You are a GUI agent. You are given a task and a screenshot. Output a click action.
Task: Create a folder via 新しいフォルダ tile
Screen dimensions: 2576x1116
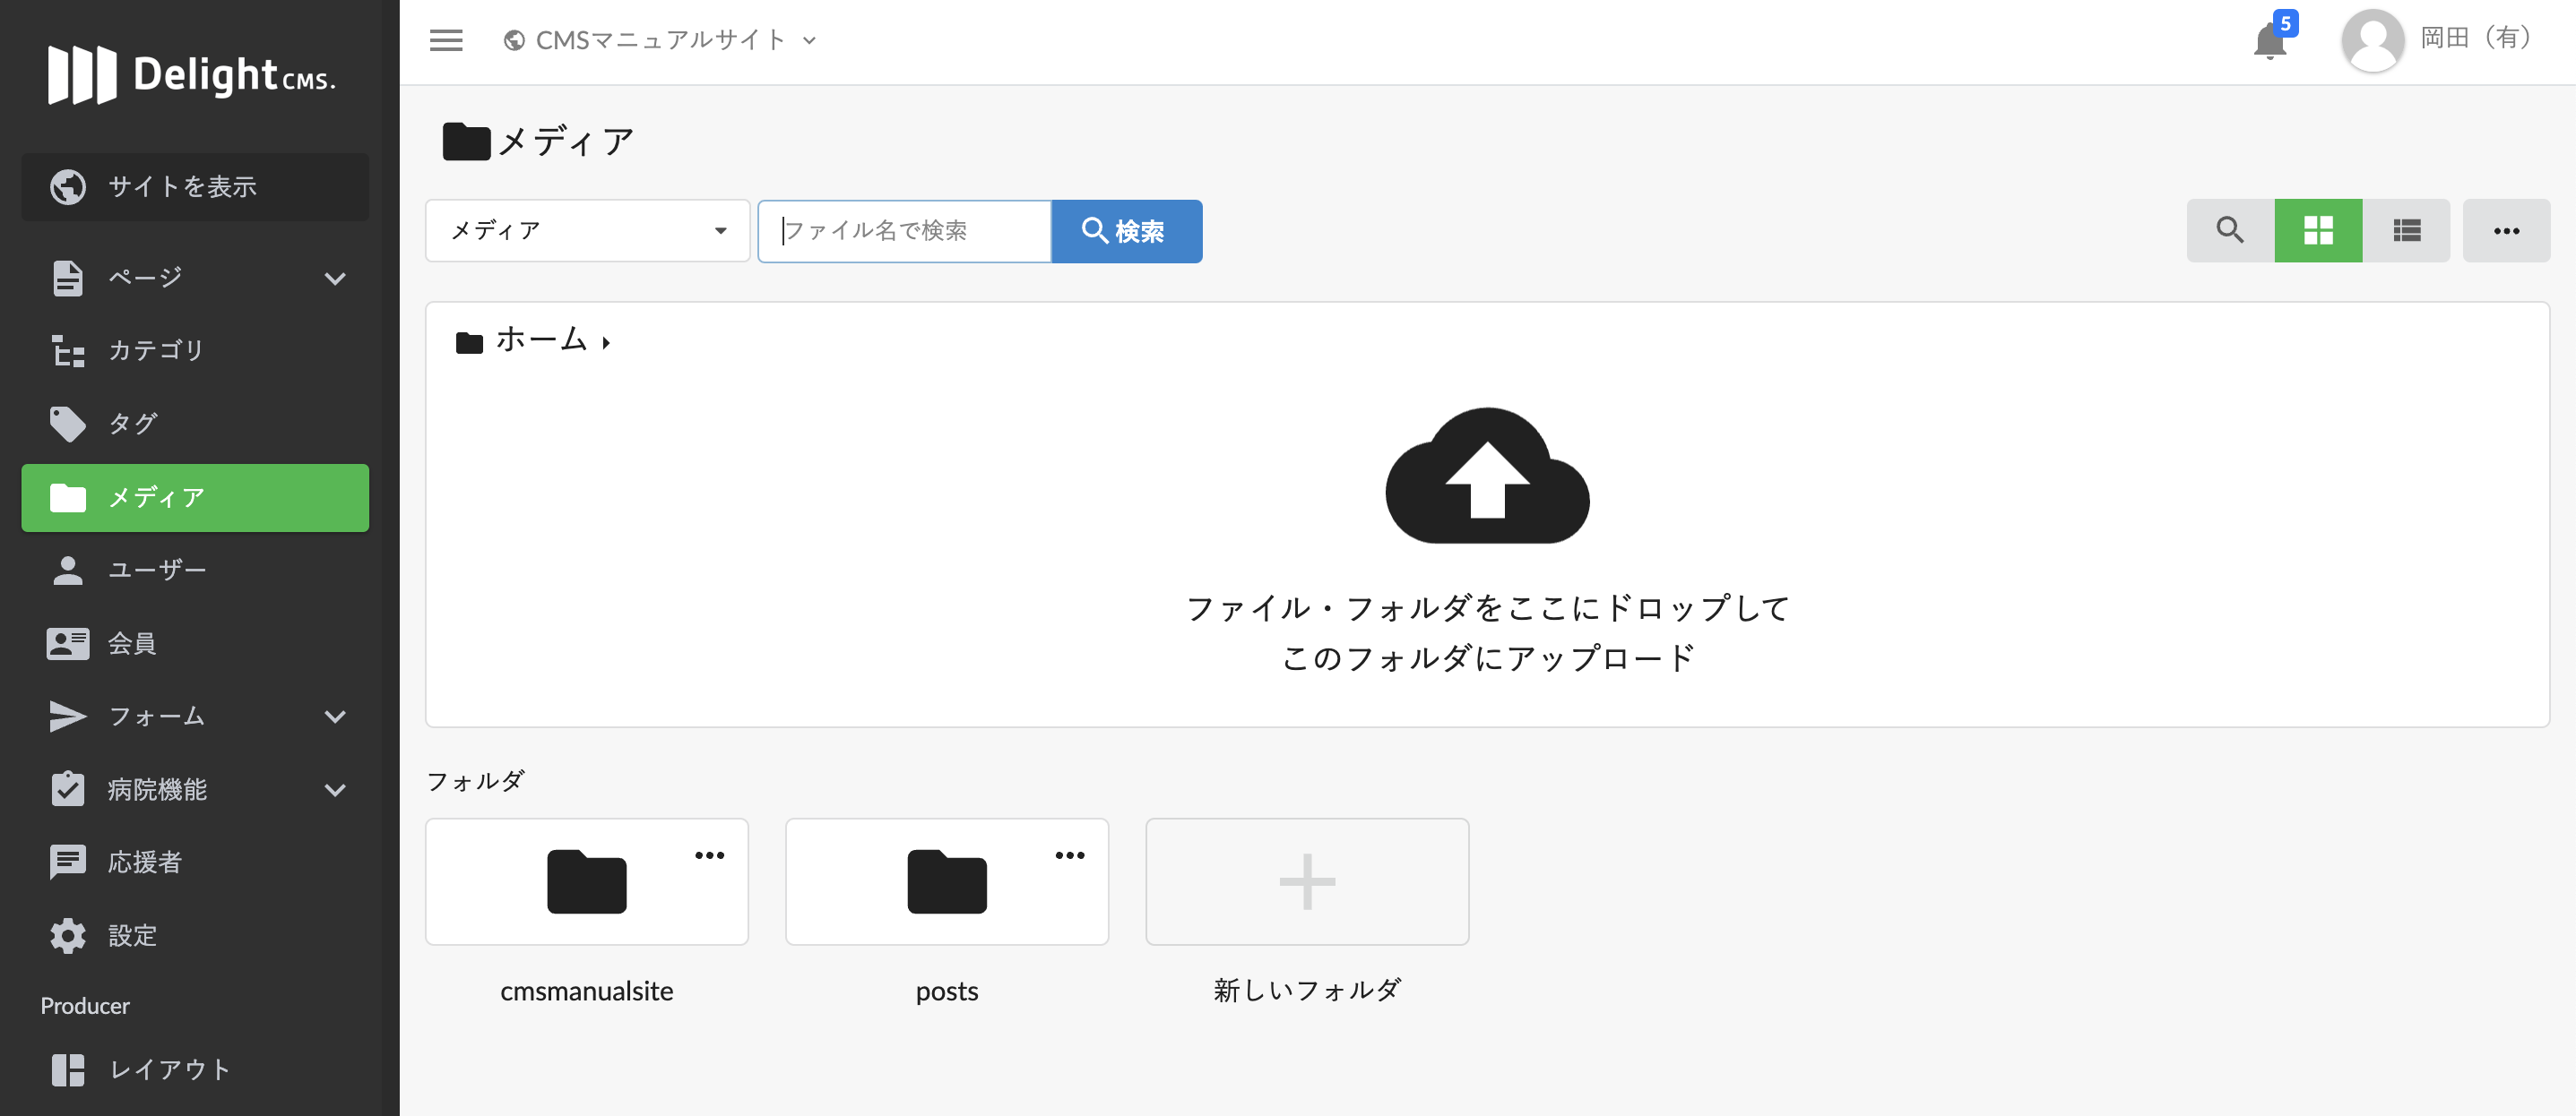tap(1307, 882)
